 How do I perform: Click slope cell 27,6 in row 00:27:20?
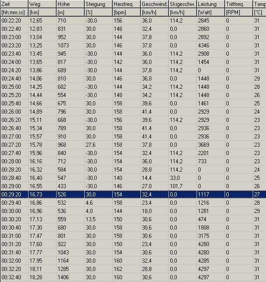98,145
